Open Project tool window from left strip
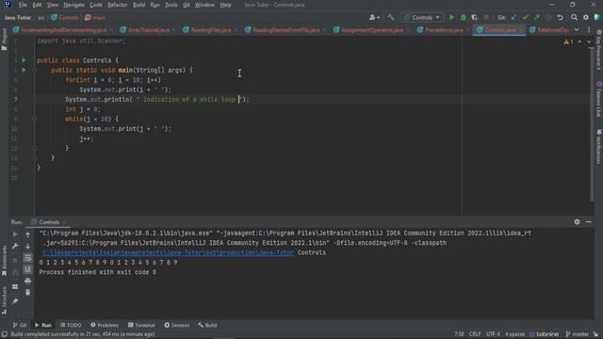603x339 pixels. tap(4, 40)
